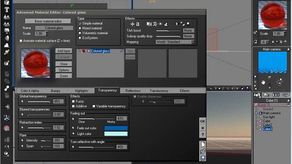Viewport: 292px width, 164px height.
Task: Click the save material disk icon
Action: point(203,158)
